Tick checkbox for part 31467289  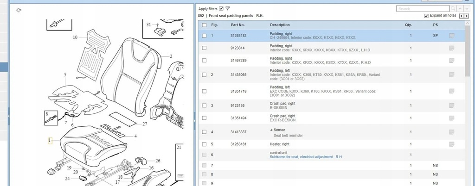pos(204,61)
